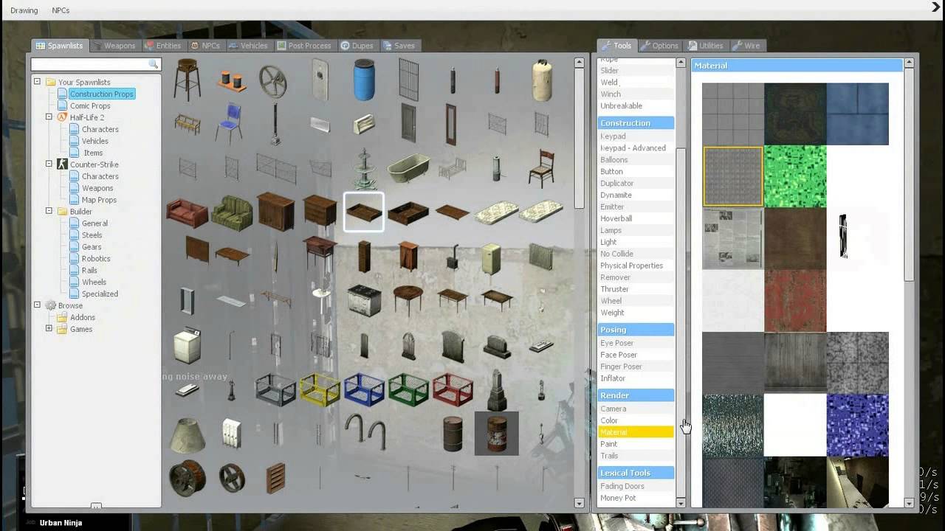The width and height of the screenshot is (945, 531).
Task: Spawn the cable spool prop
Action: (x=187, y=478)
